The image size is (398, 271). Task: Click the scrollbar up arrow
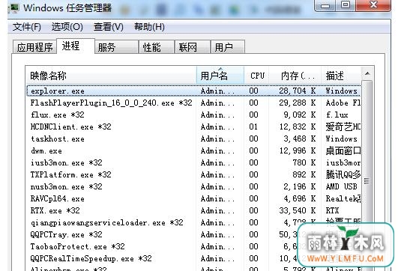pyautogui.click(x=367, y=74)
